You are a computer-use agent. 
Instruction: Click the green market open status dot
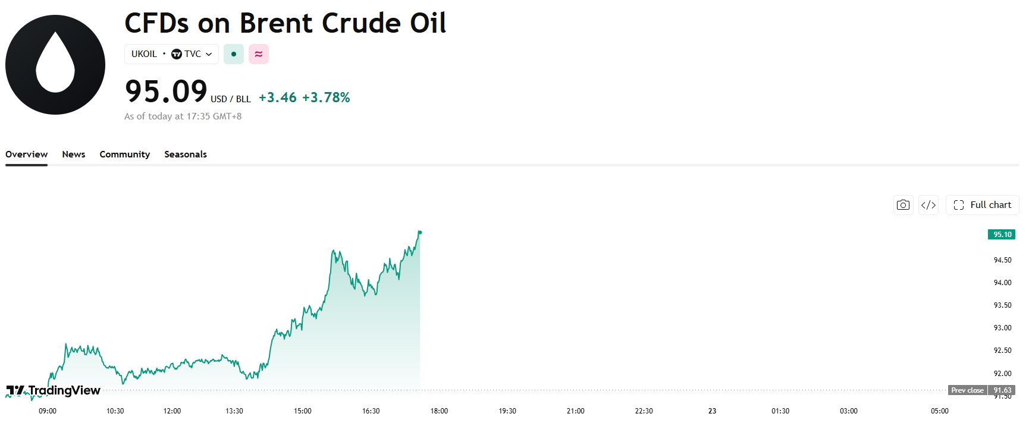[x=234, y=54]
